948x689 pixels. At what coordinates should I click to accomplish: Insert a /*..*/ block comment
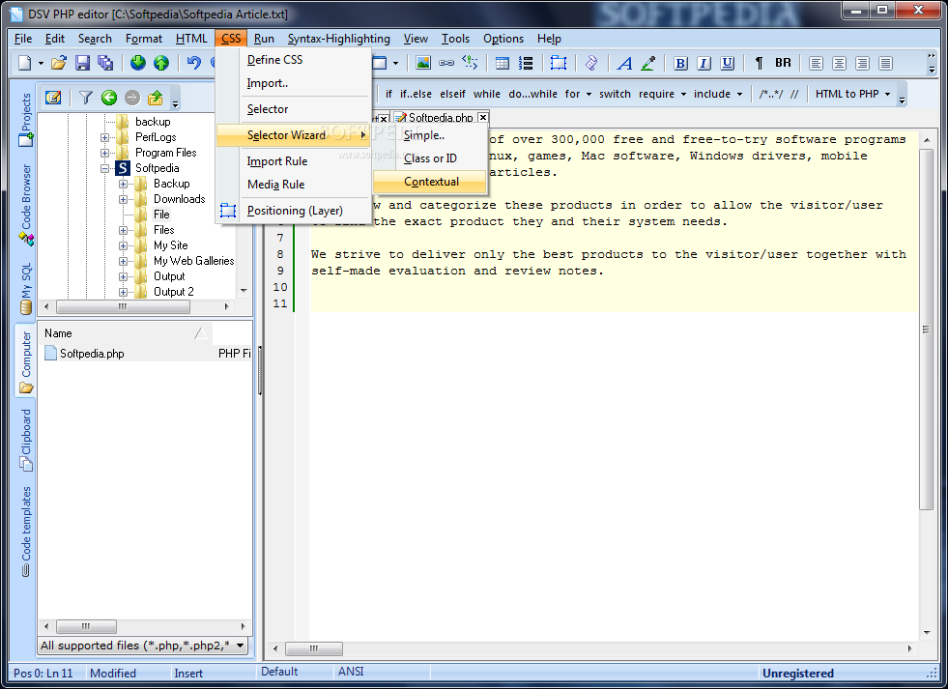point(771,95)
